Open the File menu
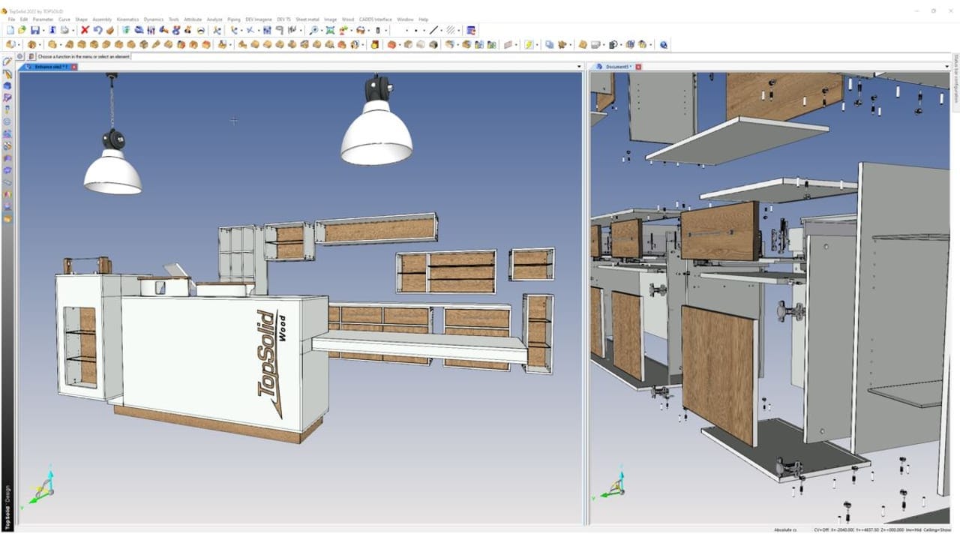 pyautogui.click(x=11, y=19)
